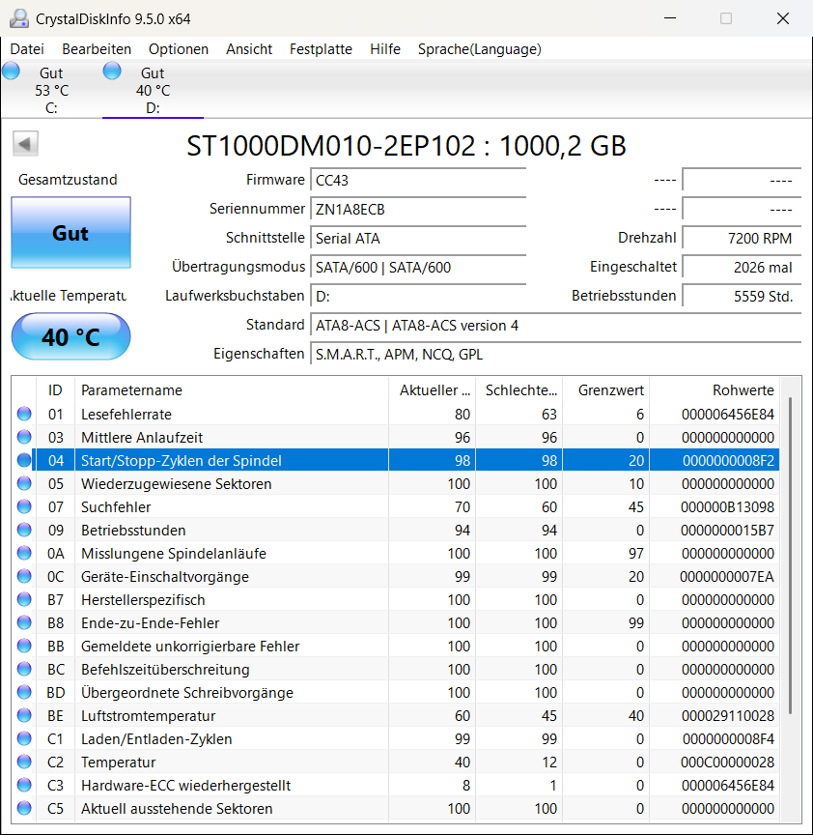The width and height of the screenshot is (813, 835).
Task: Click status orb of Geräte-Einschaltvorgänge row
Action: [x=24, y=576]
